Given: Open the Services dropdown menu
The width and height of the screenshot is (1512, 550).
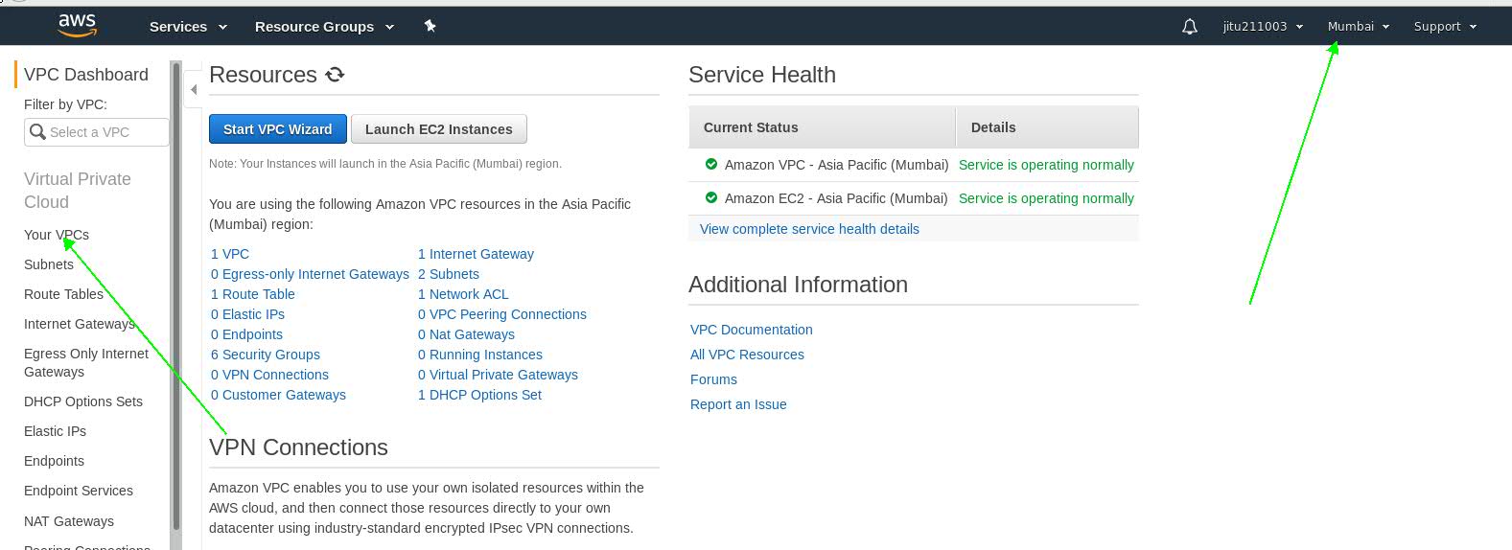Looking at the screenshot, I should [188, 27].
